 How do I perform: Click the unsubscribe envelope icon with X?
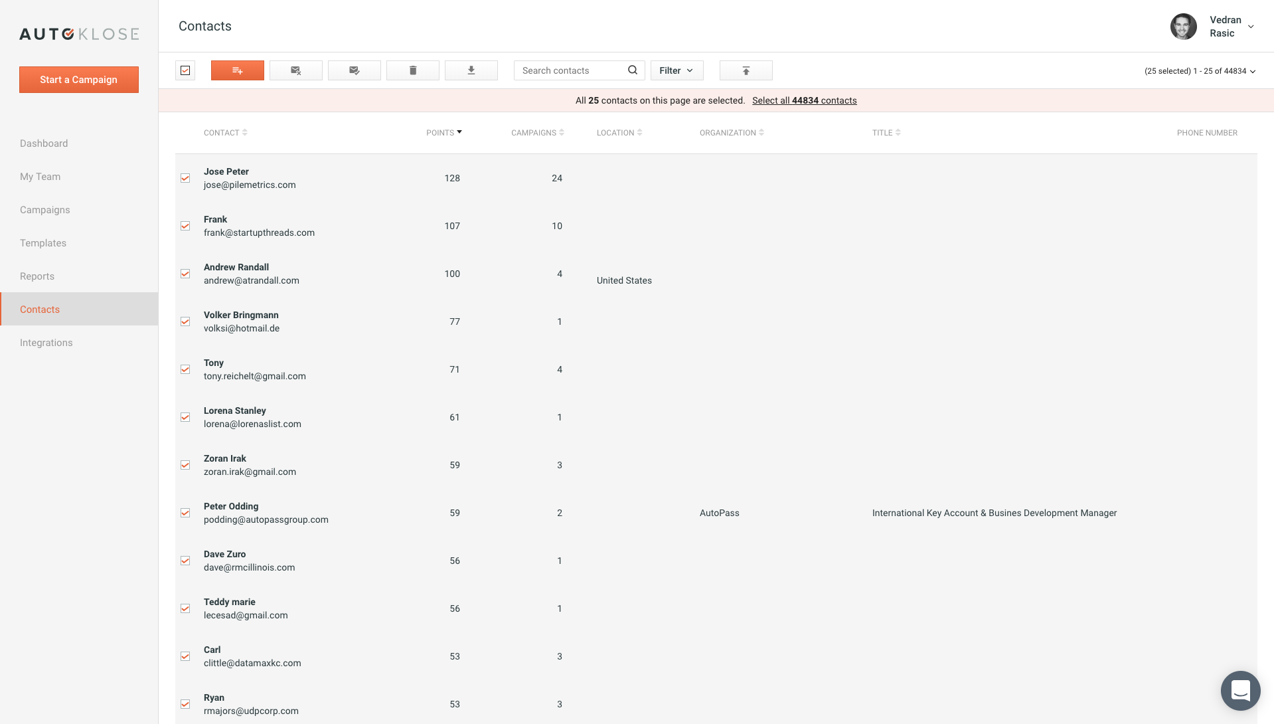(x=295, y=70)
